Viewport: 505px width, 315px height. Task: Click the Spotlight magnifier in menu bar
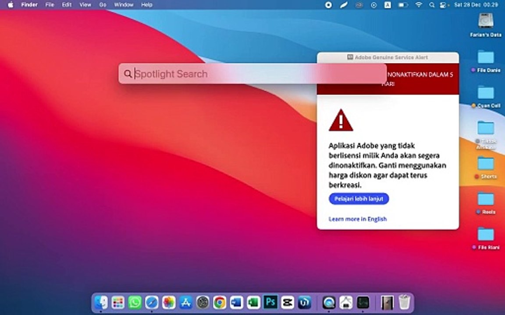tap(432, 5)
